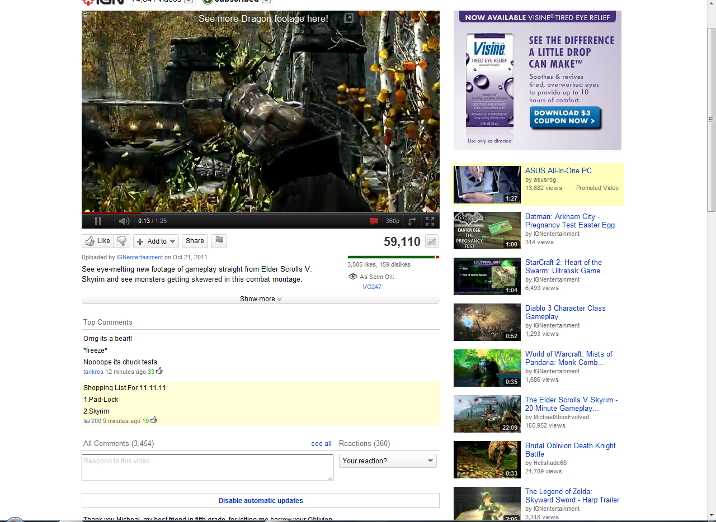Pause the video playback
Viewport: 716px width, 522px height.
point(98,221)
